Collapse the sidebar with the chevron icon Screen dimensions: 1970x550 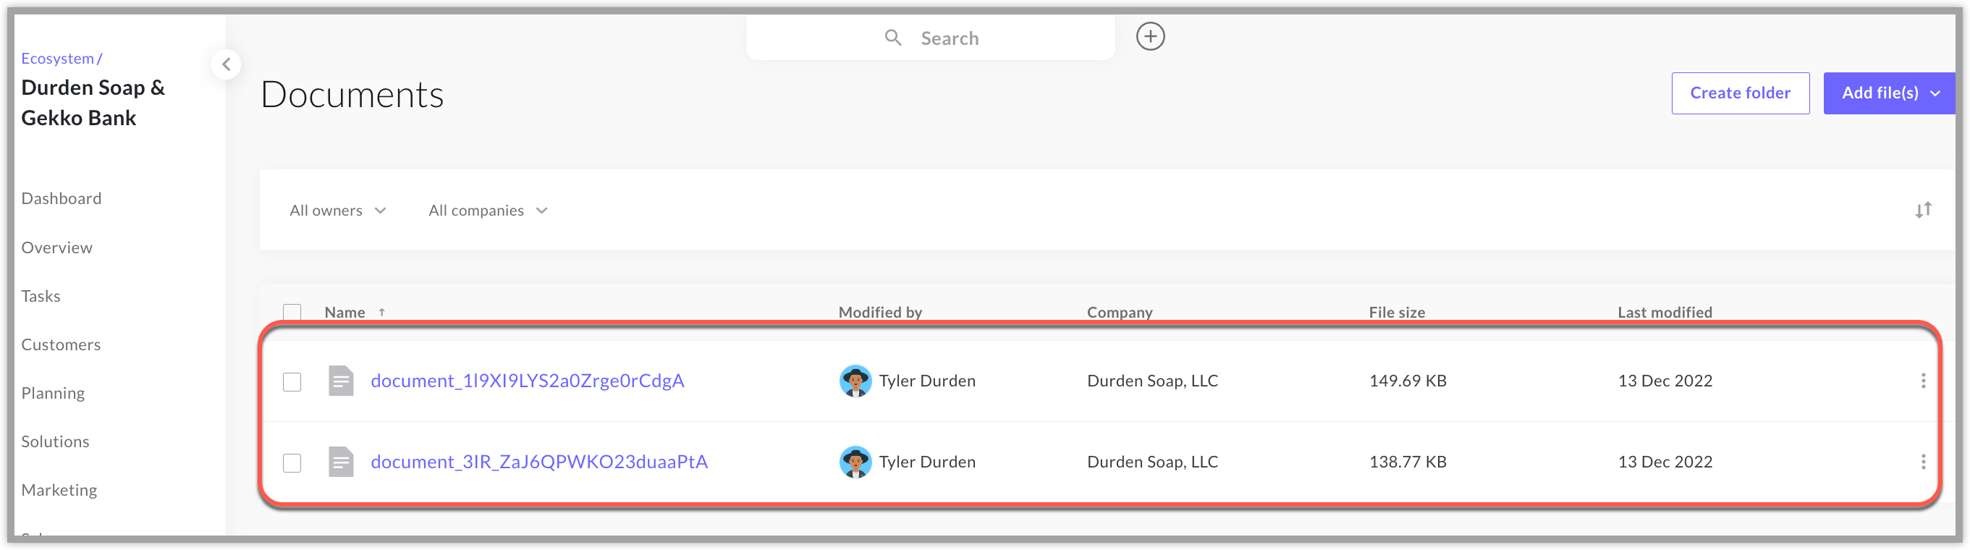(227, 64)
